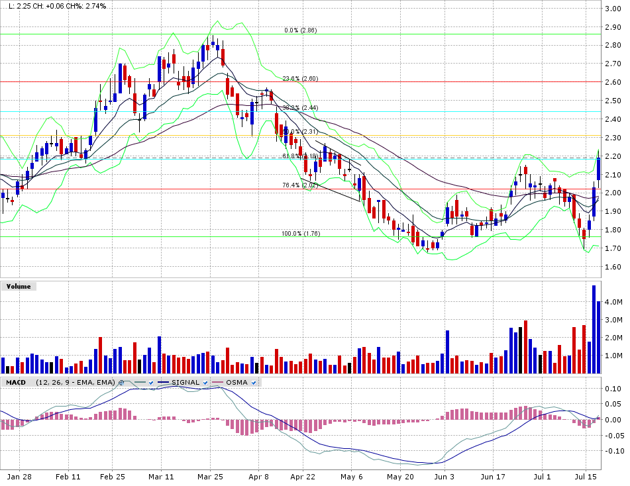This screenshot has height=486, width=630.
Task: Click the pink OSMA color swatch
Action: point(216,383)
